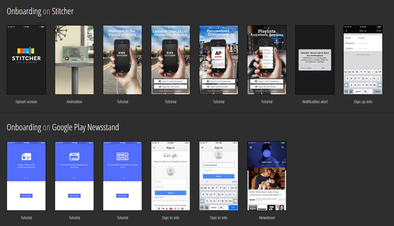Click 'Done' on Stitcher Sign Up header

coord(379,31)
